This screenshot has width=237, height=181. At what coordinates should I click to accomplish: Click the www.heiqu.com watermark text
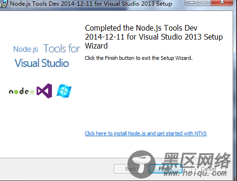(x=195, y=173)
